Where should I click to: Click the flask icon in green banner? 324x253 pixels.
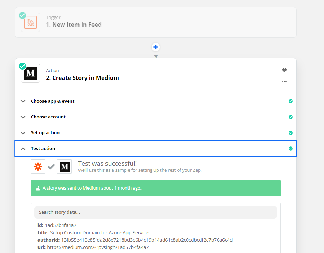(37, 188)
